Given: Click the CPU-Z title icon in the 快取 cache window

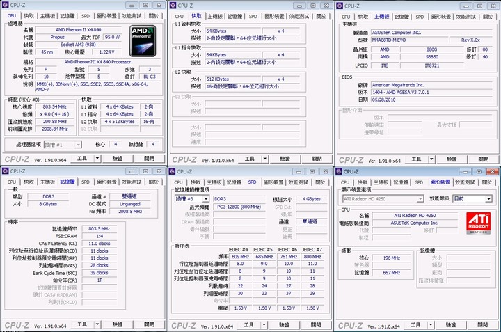Looking at the screenshot, I should [173, 6].
